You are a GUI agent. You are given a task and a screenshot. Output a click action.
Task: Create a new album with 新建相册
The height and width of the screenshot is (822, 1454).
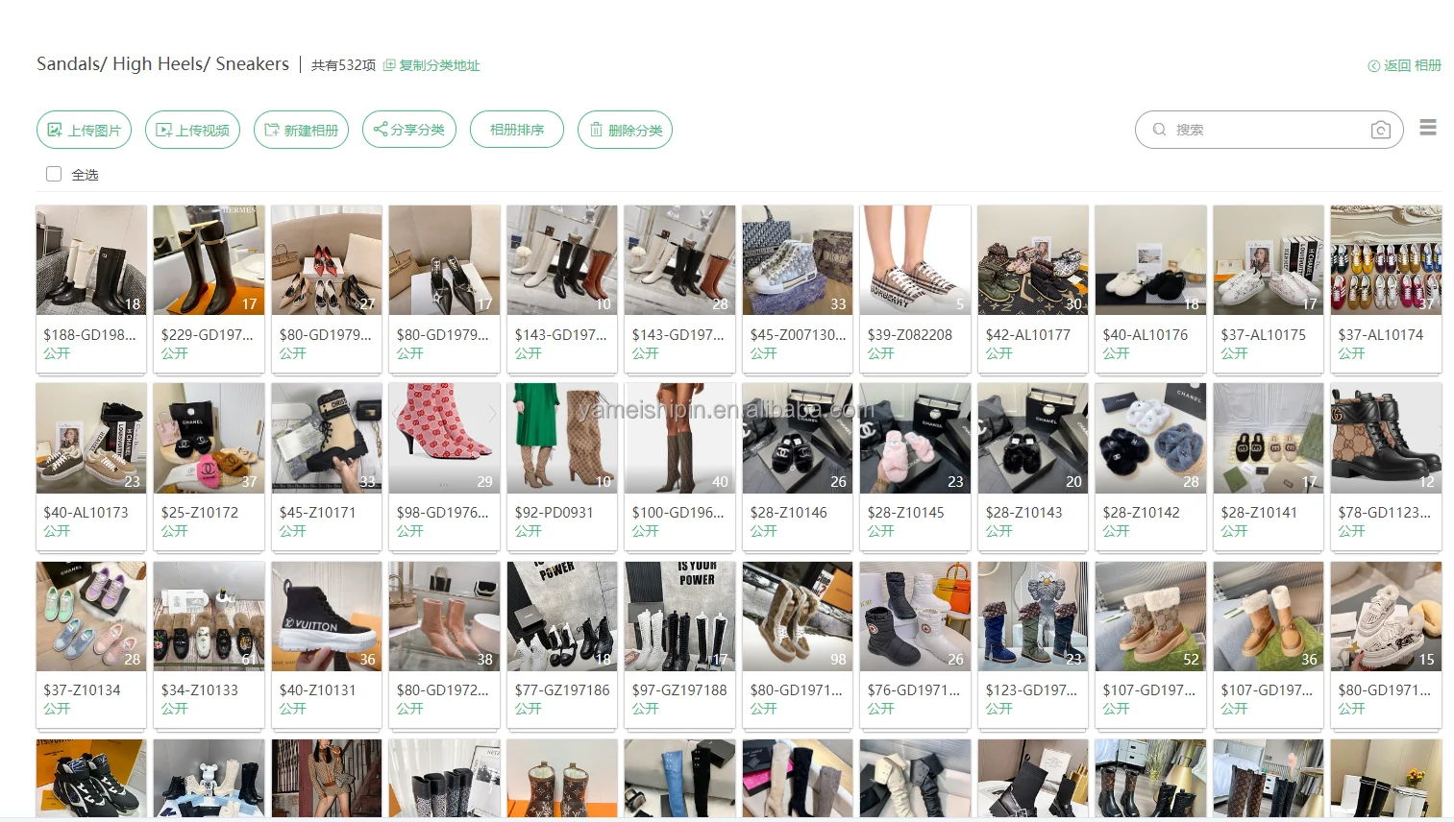tap(302, 130)
